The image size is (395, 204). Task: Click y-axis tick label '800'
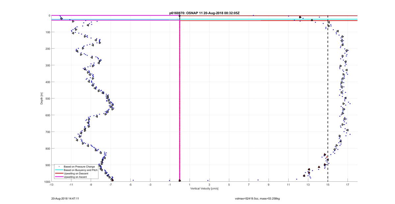48,148
